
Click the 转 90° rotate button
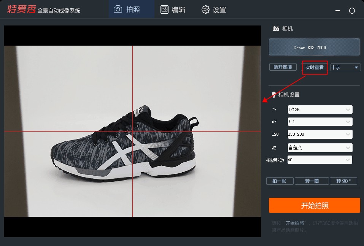click(x=343, y=181)
